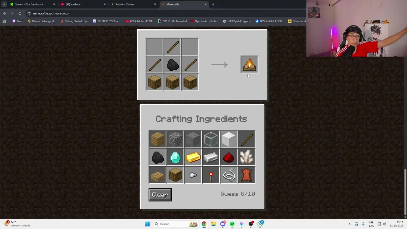Click the oak log in the grid's bottom-right slot
Image resolution: width=407 pixels, height=229 pixels.
[190, 82]
